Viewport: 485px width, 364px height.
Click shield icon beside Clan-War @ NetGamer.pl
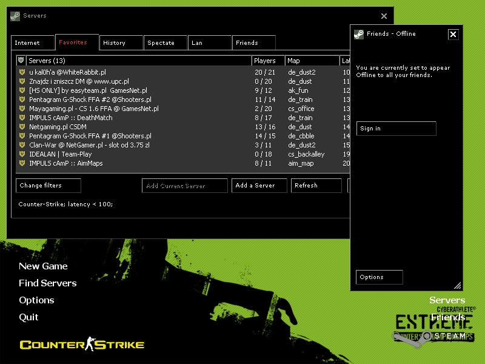(22, 145)
